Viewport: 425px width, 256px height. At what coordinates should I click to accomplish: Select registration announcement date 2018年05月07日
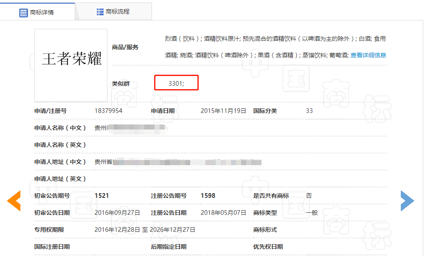tap(223, 213)
